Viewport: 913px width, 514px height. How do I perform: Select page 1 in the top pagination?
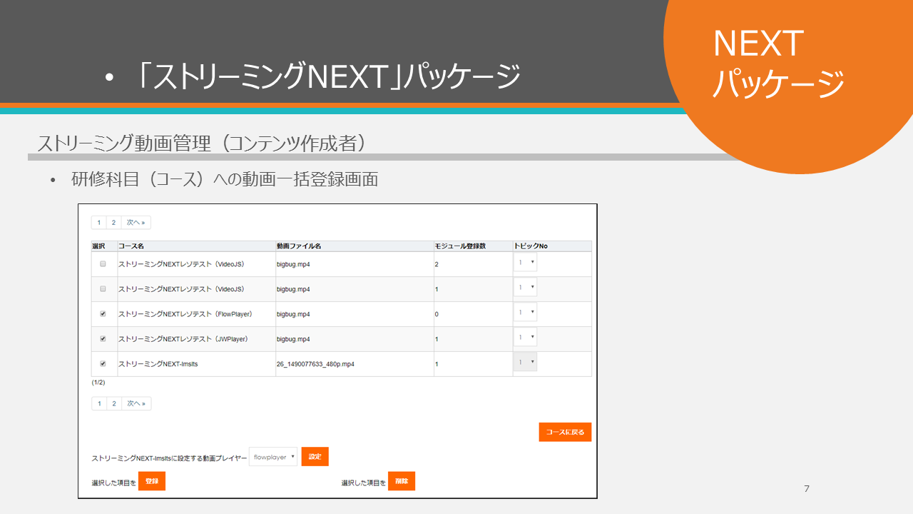[99, 223]
